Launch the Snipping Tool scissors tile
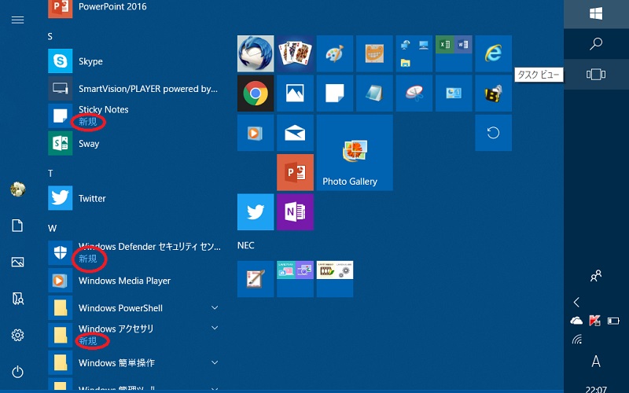 point(414,93)
